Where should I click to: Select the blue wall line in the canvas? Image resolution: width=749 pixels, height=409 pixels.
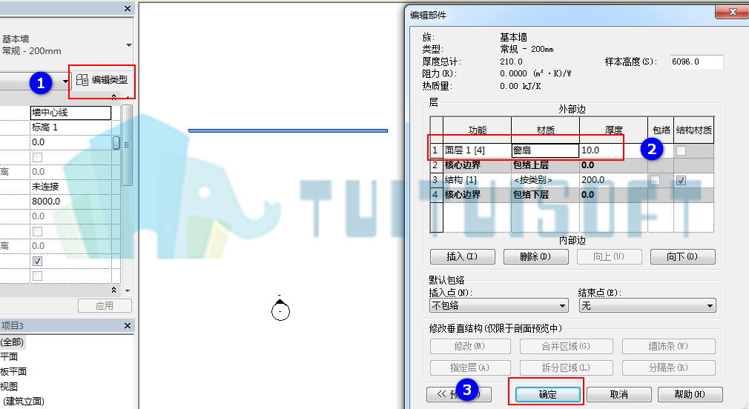(x=288, y=130)
